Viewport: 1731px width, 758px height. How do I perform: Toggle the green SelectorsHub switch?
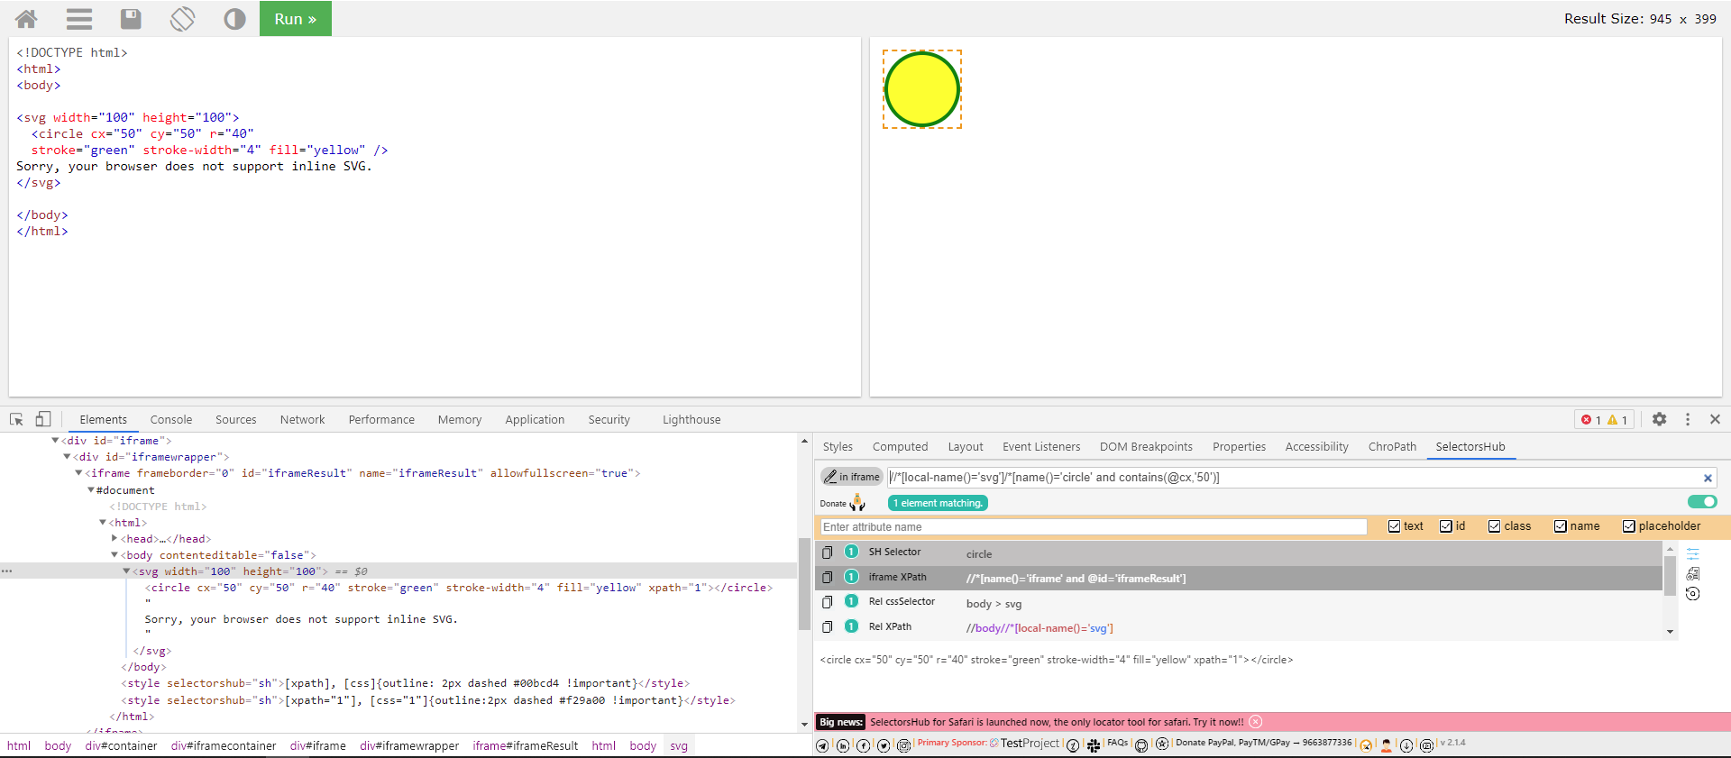coord(1702,502)
